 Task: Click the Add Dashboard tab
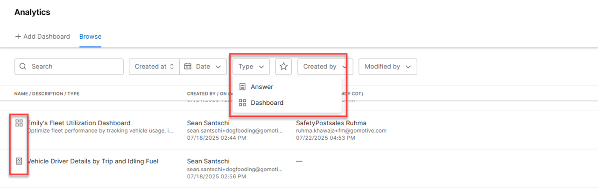(x=46, y=36)
